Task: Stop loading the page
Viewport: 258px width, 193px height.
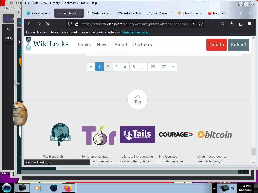Action: pos(48,24)
